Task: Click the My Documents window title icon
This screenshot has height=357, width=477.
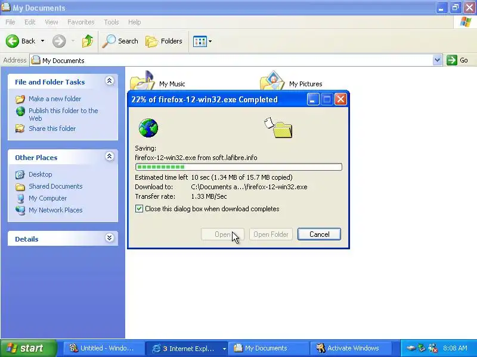Action: tap(5, 7)
